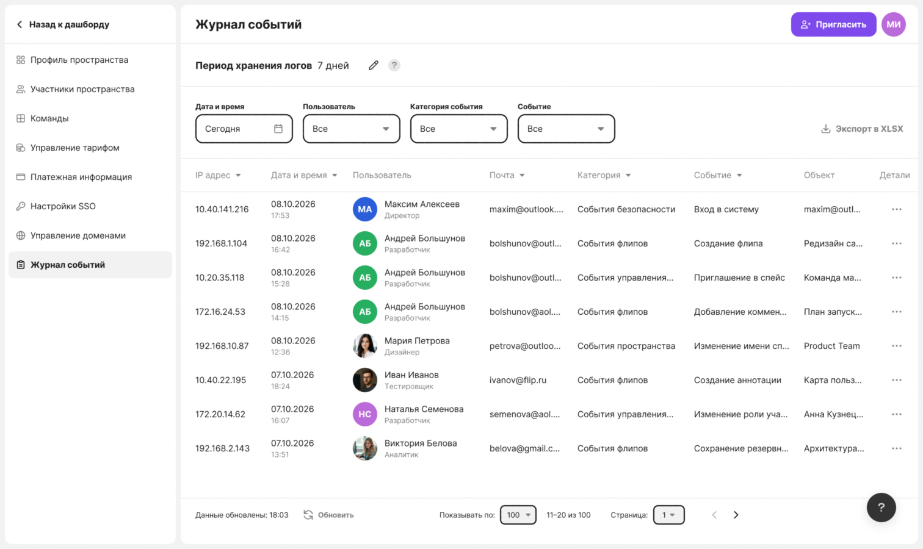Open the floating help button
The height and width of the screenshot is (549, 923).
point(881,508)
